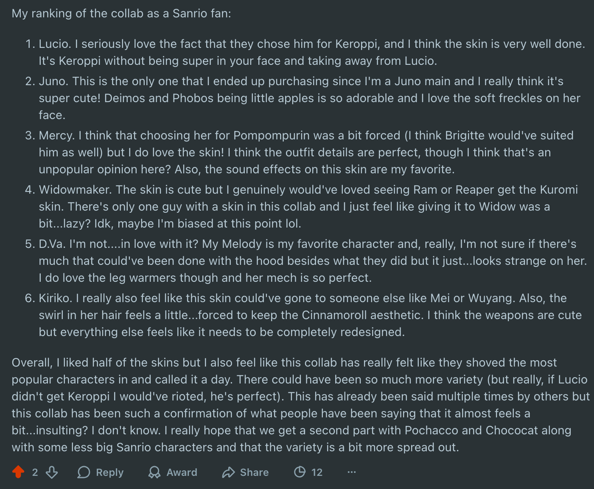
Task: Click the D.Va ranking entry text
Action: click(x=313, y=261)
